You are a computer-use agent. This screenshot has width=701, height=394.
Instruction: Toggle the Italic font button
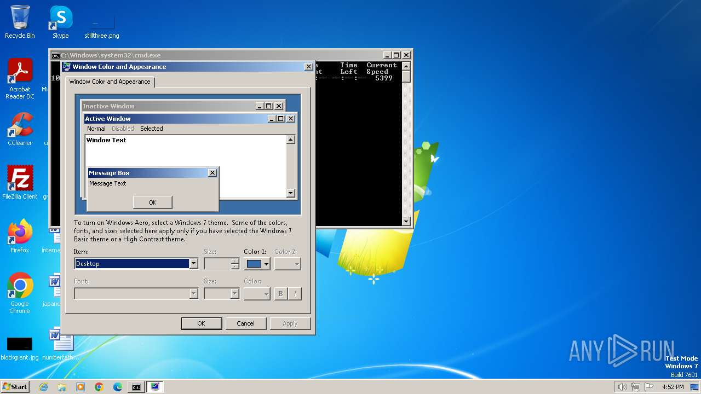pyautogui.click(x=295, y=293)
